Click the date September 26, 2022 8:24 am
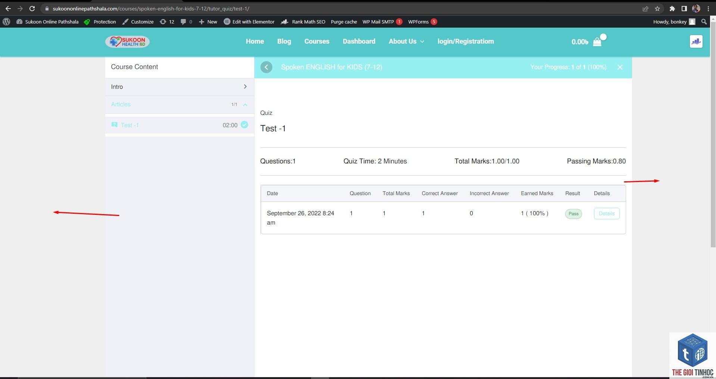This screenshot has height=379, width=716. (x=300, y=218)
